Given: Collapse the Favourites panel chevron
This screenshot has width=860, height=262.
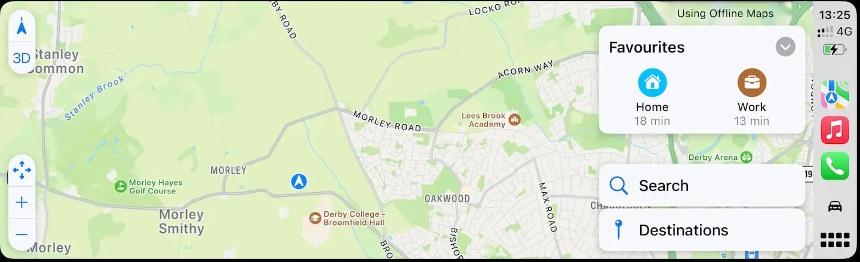Looking at the screenshot, I should [785, 47].
